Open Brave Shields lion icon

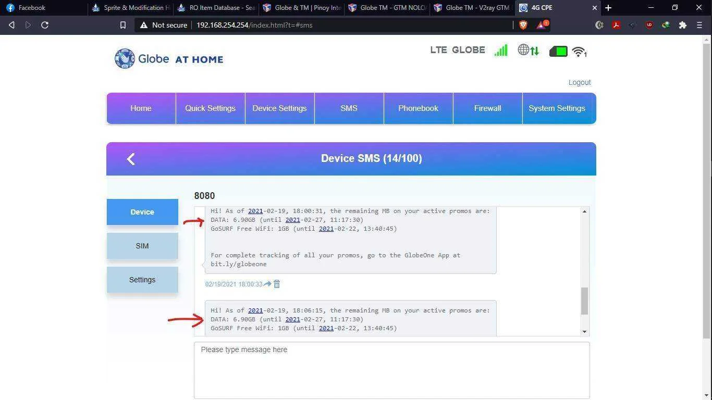[x=523, y=25]
